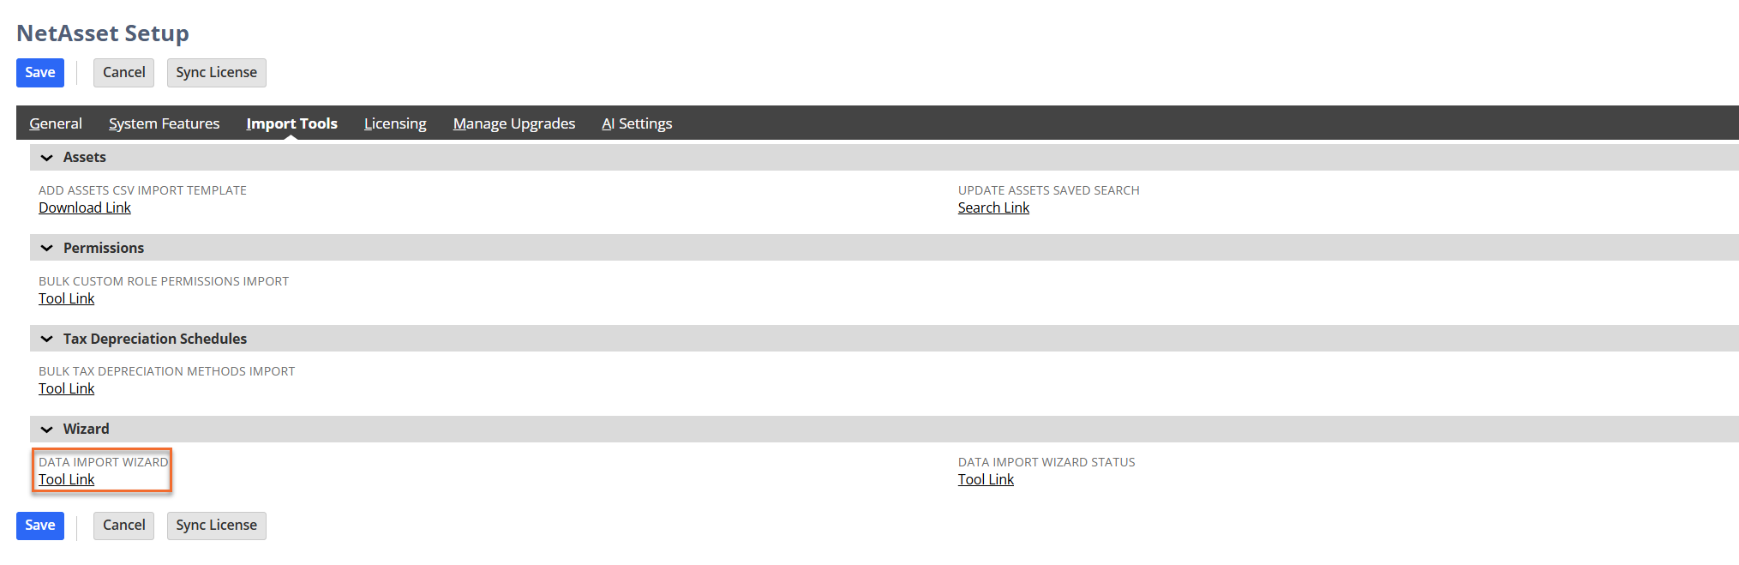Open the Data Import Wizard Status Tool Link

pos(986,480)
